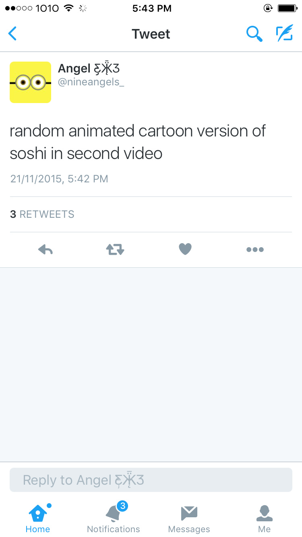Screen dimensions: 302x537
Task: View the 3 RETWEETS list
Action: pos(42,214)
